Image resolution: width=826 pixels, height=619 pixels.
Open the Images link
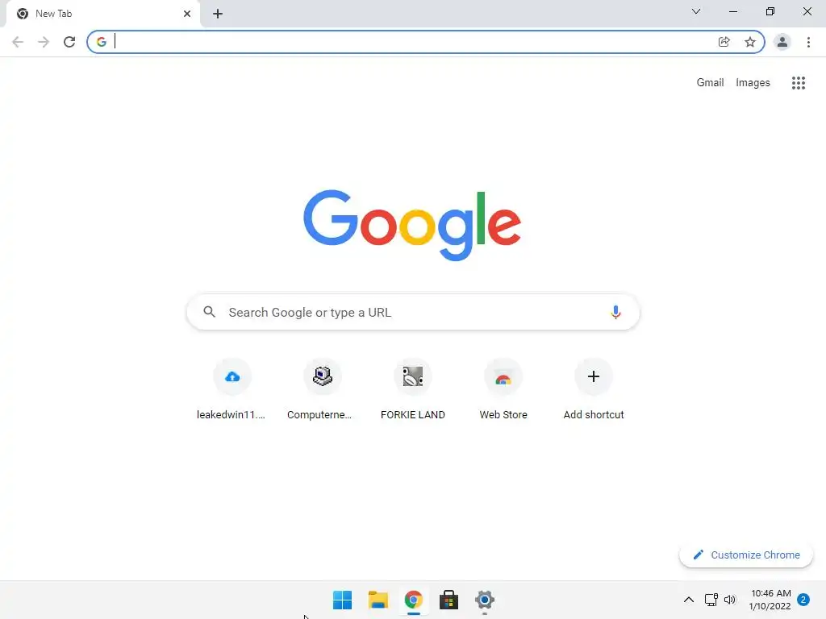753,83
